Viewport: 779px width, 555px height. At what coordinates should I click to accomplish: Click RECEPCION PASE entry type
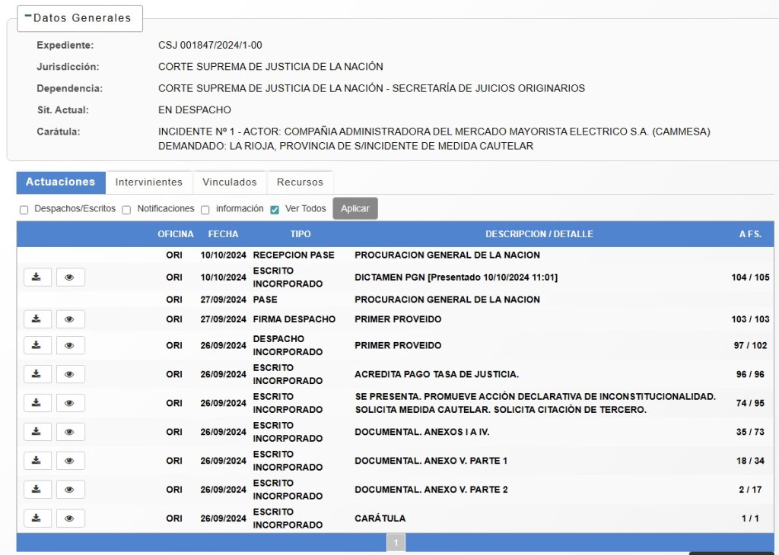coord(294,255)
